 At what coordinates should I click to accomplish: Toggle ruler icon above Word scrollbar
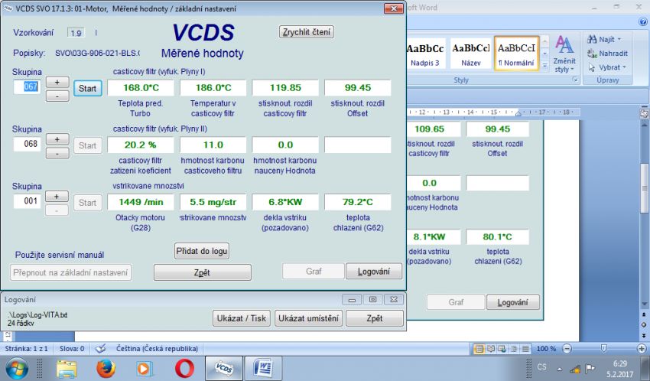click(x=644, y=112)
